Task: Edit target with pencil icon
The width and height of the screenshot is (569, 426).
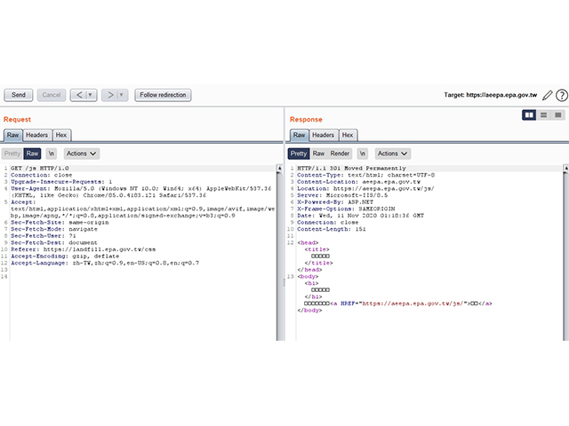Action: (x=548, y=95)
